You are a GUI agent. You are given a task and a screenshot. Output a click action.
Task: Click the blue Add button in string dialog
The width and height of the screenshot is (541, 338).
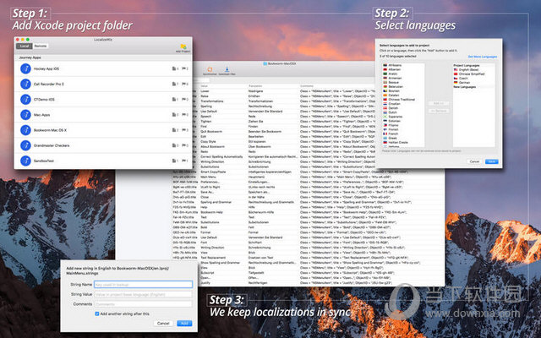(184, 323)
